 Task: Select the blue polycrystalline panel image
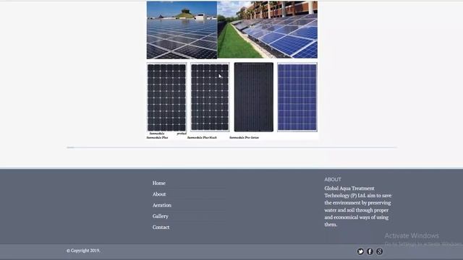click(x=297, y=97)
